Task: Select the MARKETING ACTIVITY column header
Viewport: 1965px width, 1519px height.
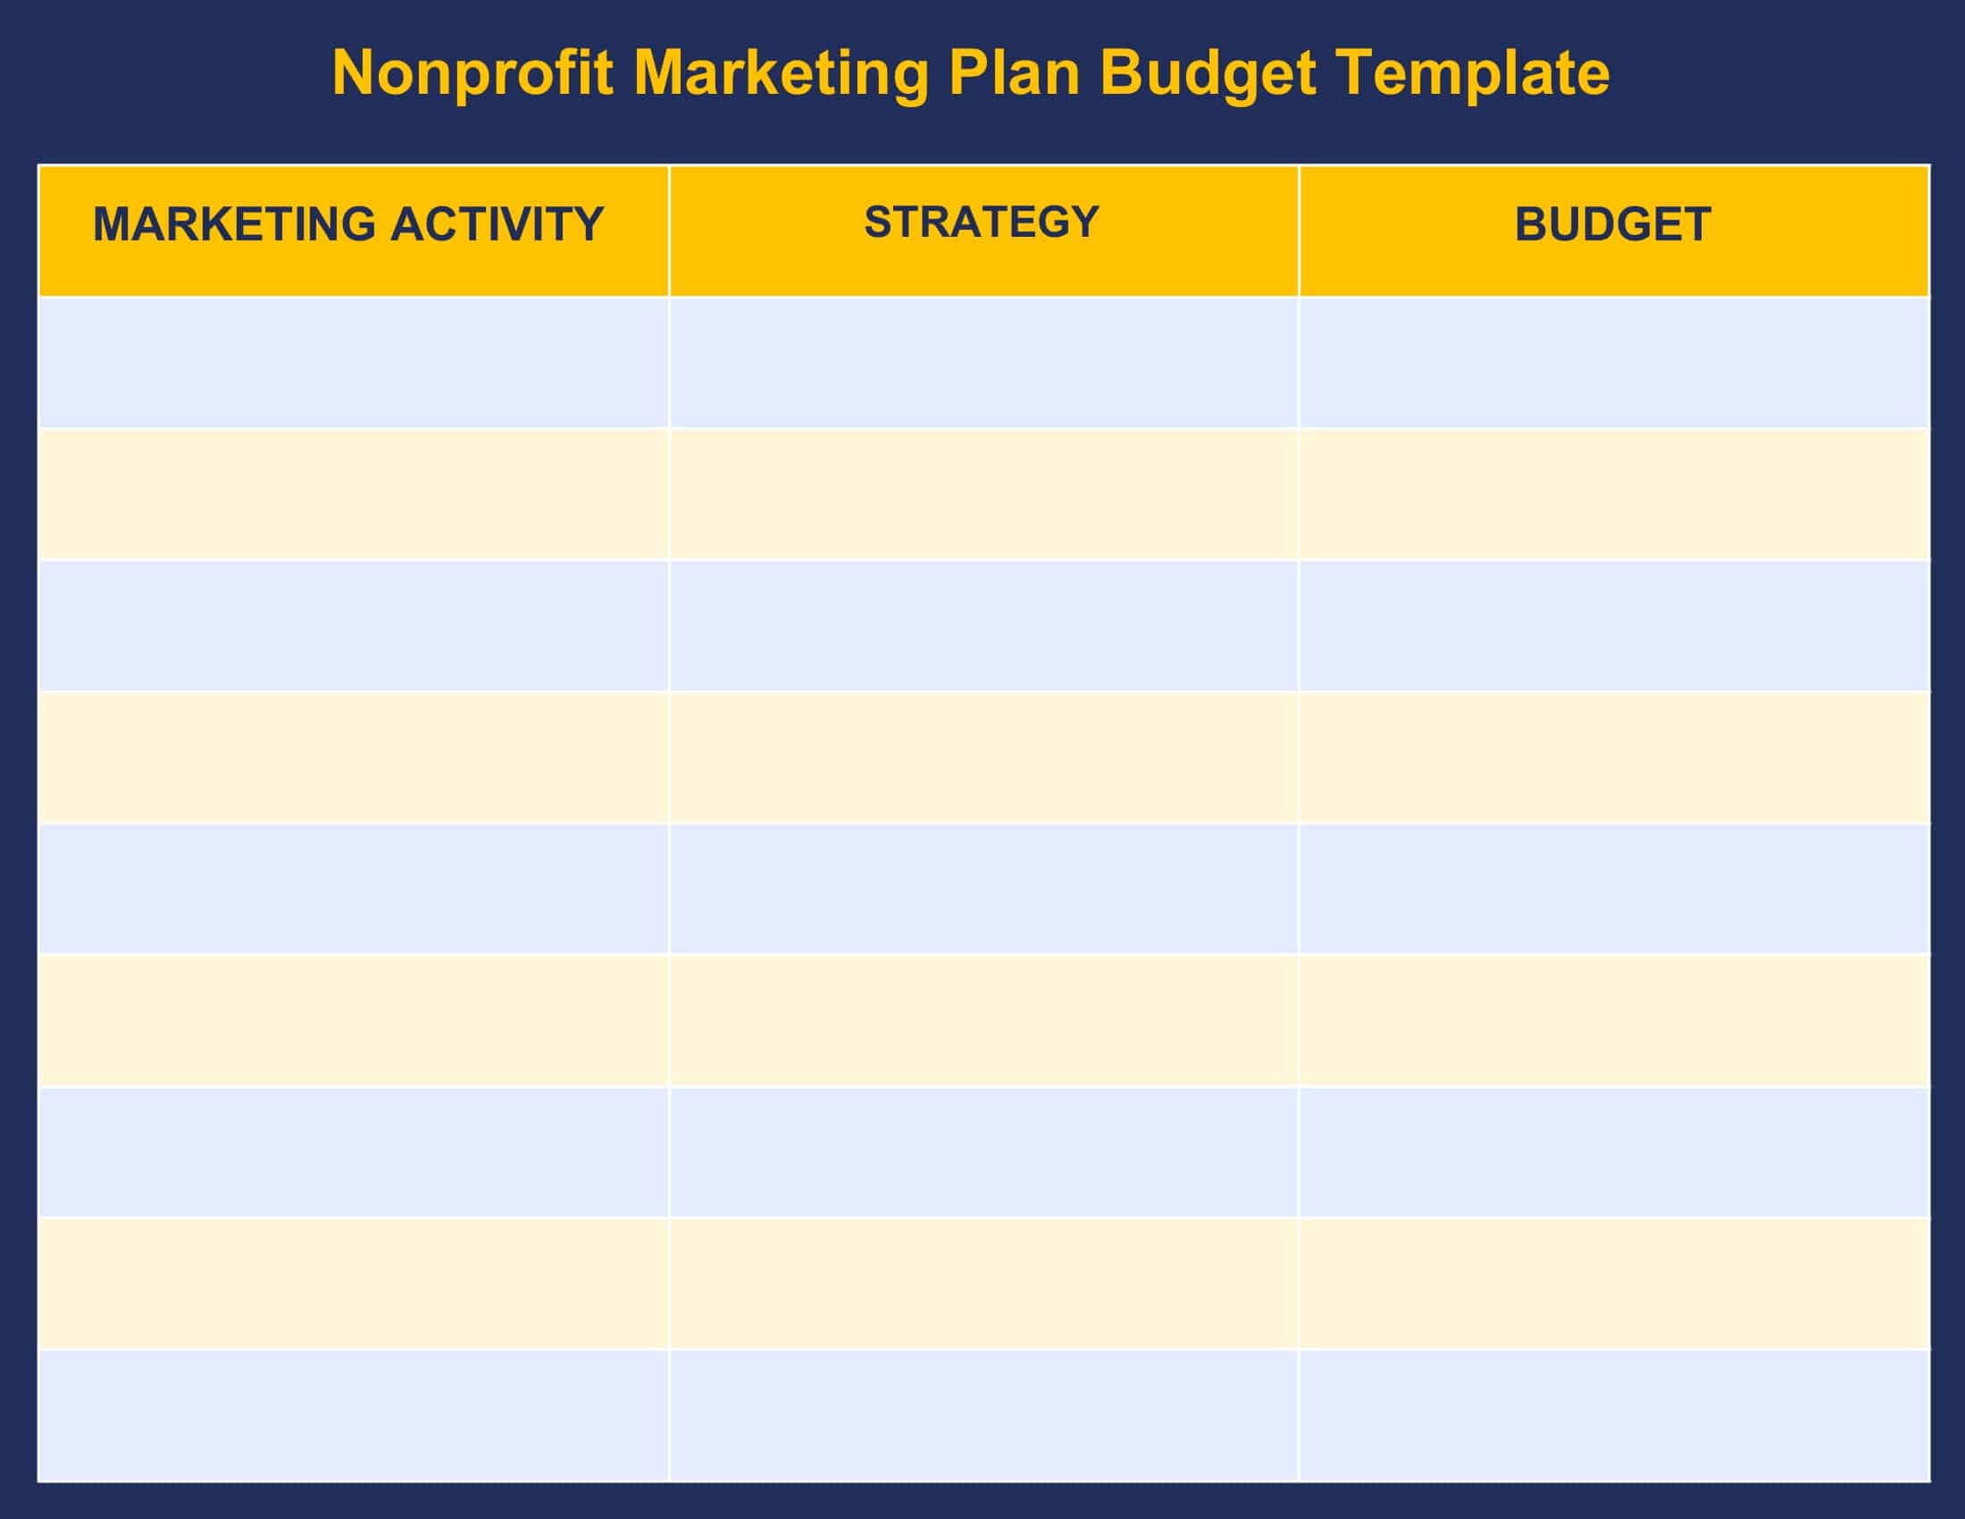Action: click(354, 231)
